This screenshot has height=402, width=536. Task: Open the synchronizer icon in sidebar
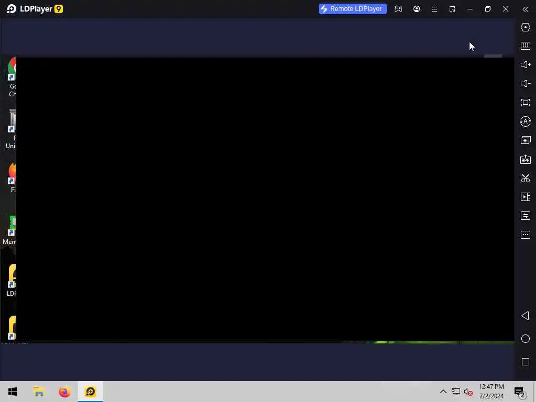526,216
